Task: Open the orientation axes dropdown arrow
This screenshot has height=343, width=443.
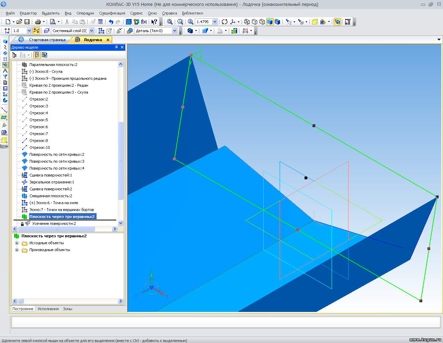Action: (238, 22)
